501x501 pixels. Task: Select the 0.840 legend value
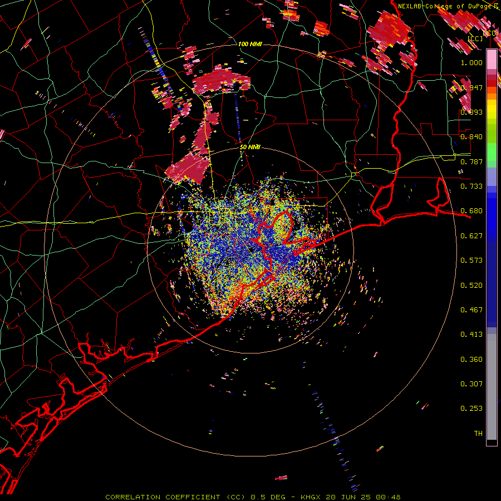click(471, 137)
